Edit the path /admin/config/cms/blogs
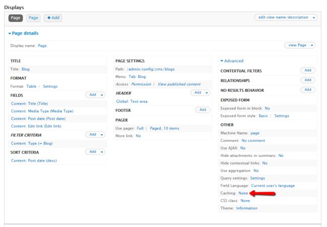 (x=151, y=69)
